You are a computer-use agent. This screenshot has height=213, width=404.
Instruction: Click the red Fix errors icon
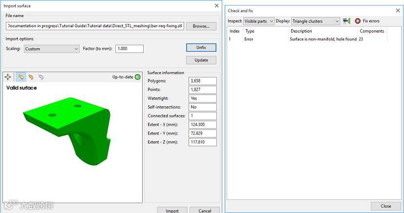pyautogui.click(x=358, y=21)
